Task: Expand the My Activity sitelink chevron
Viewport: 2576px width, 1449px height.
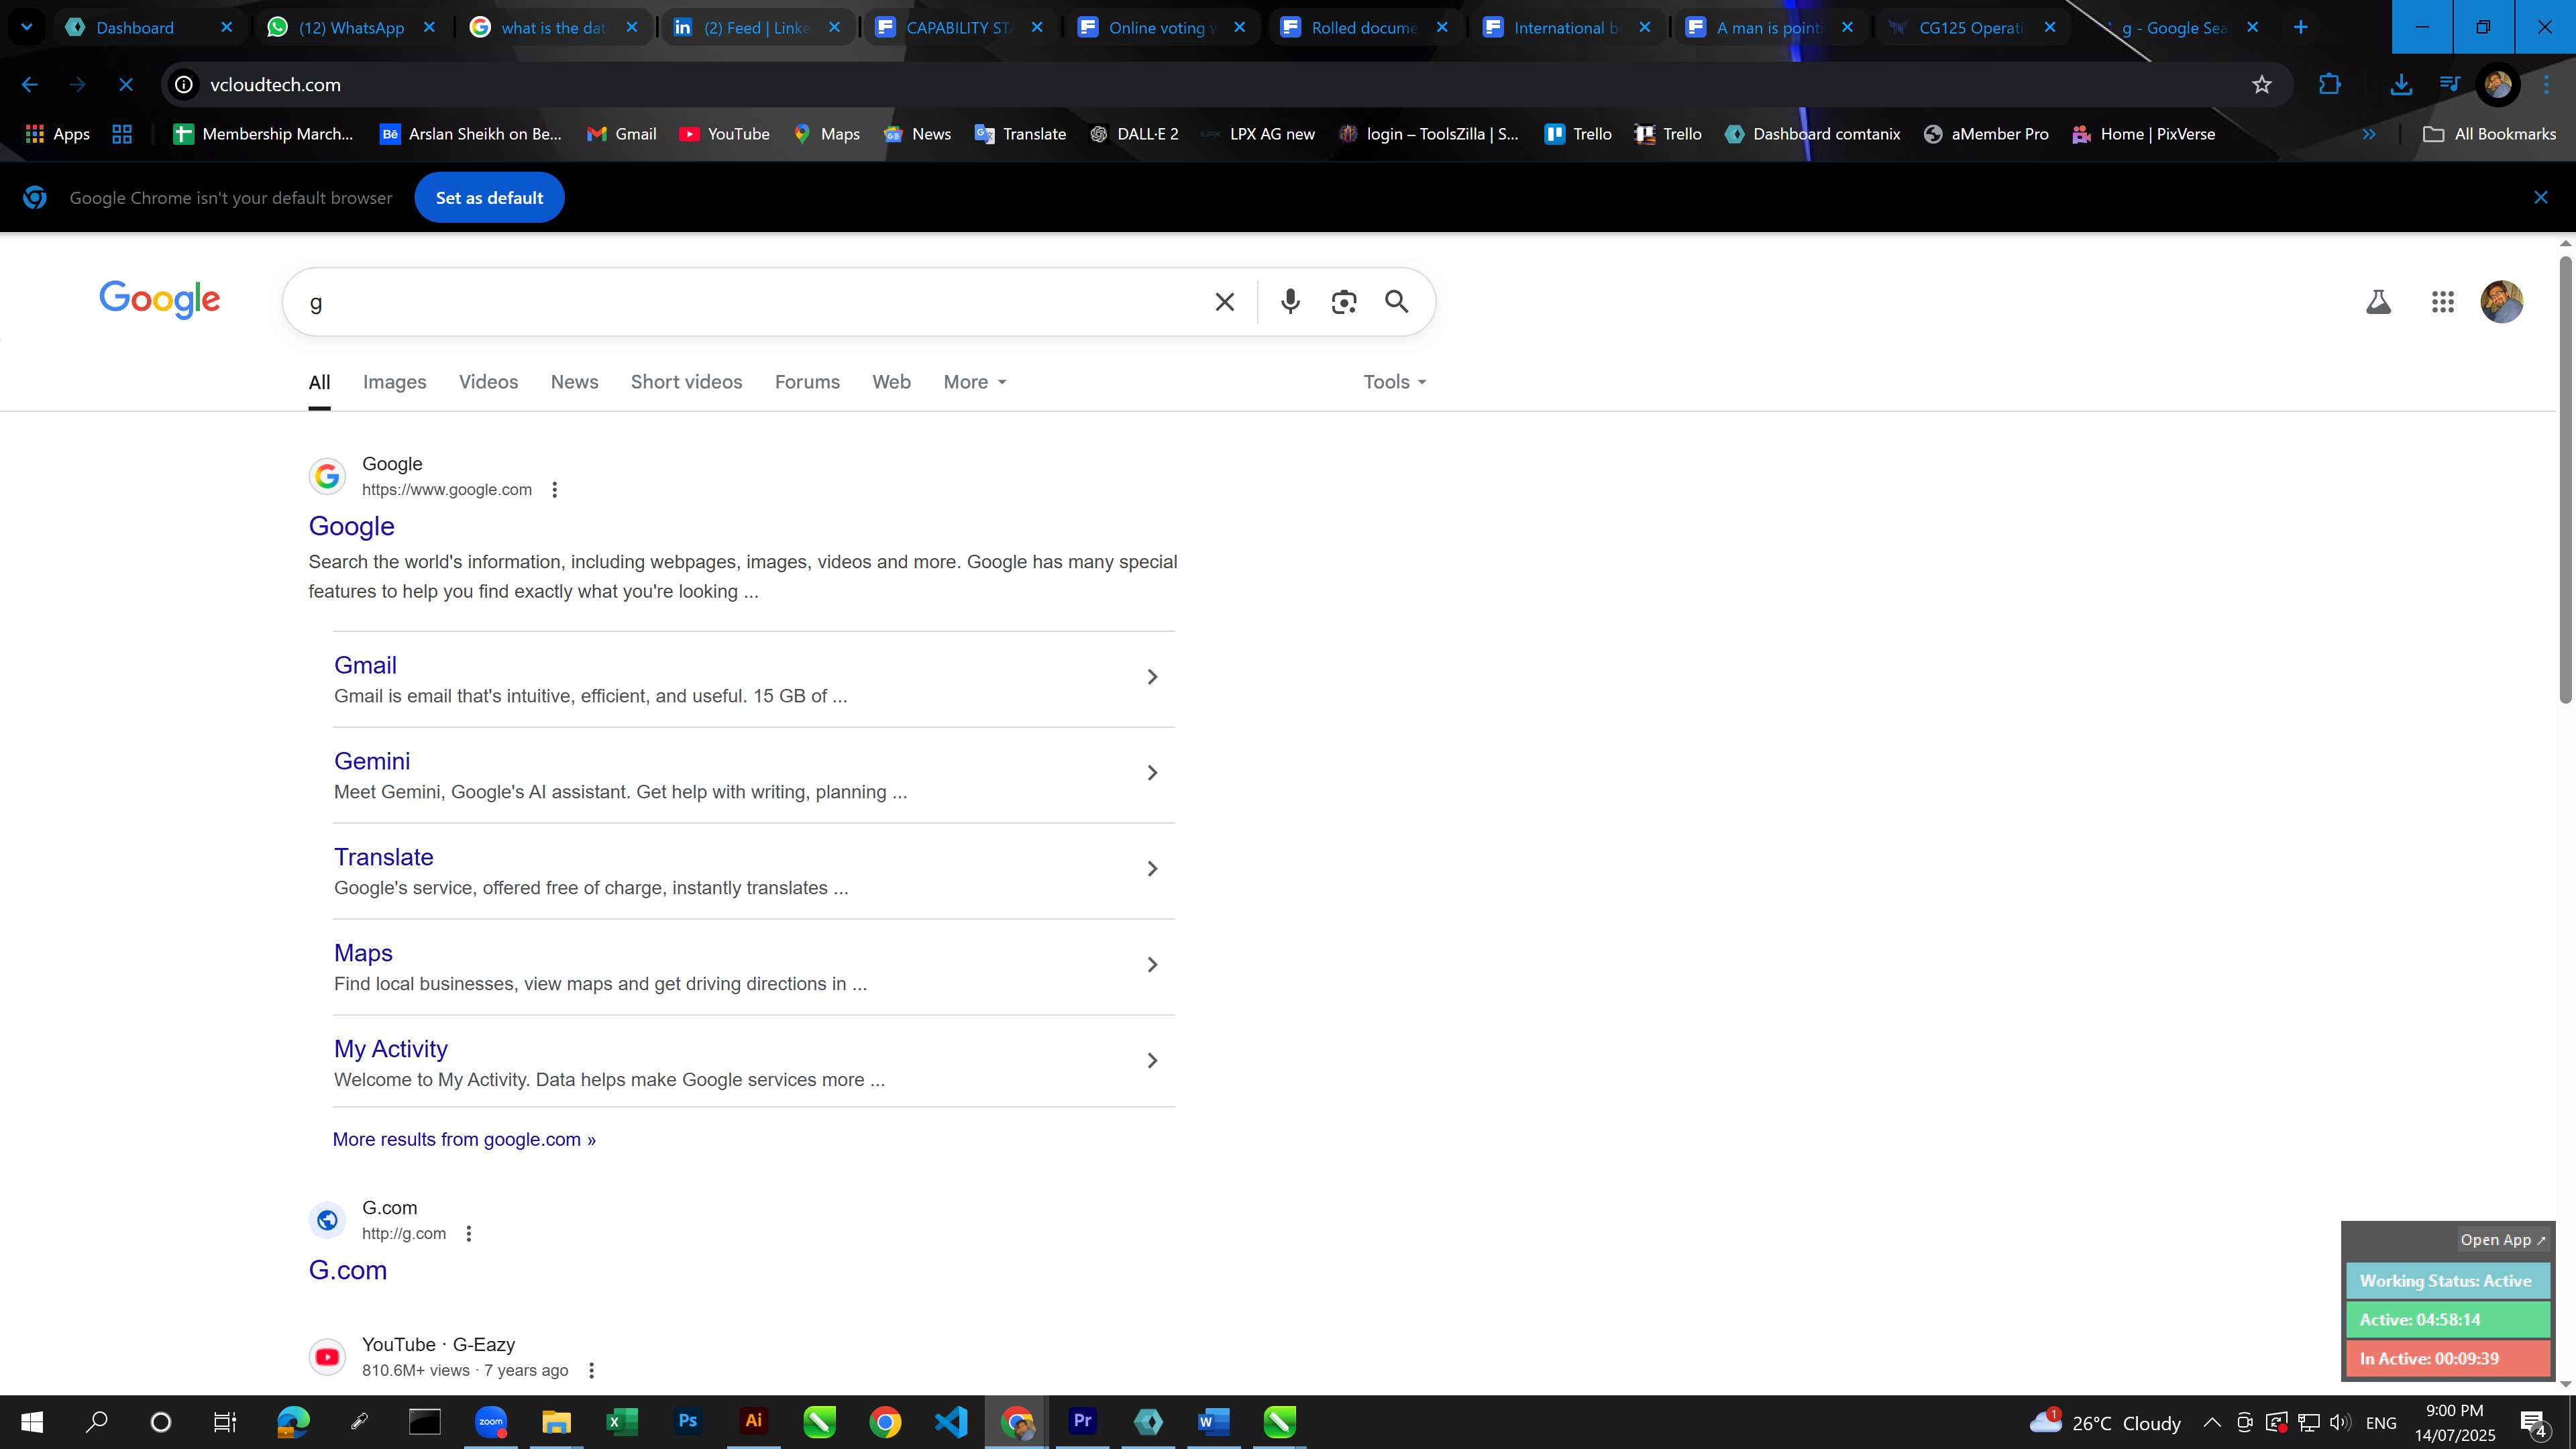Action: click(1152, 1060)
